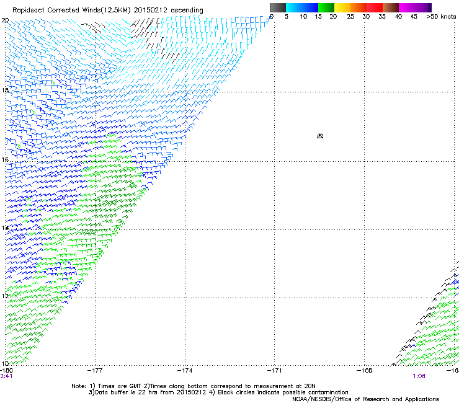Click the cyan 5-10 knots legend segment
Screen dimensions: 459x403
coord(294,7)
